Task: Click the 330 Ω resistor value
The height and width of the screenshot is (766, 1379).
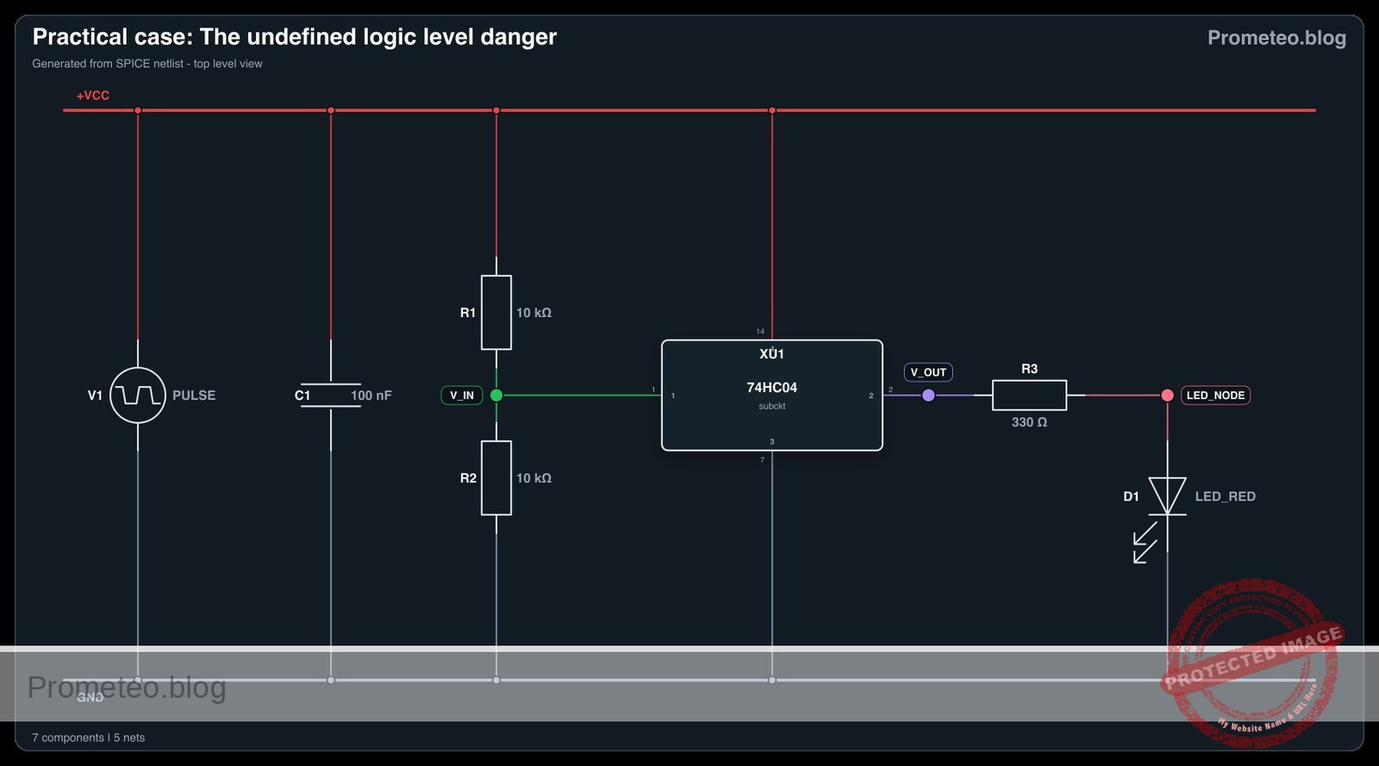Action: pos(1029,422)
